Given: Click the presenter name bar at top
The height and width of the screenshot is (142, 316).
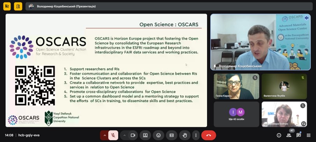Looking at the screenshot, I should (169, 7).
